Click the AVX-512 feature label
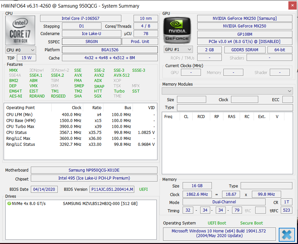This screenshot has height=244, width=298. pos(122,75)
